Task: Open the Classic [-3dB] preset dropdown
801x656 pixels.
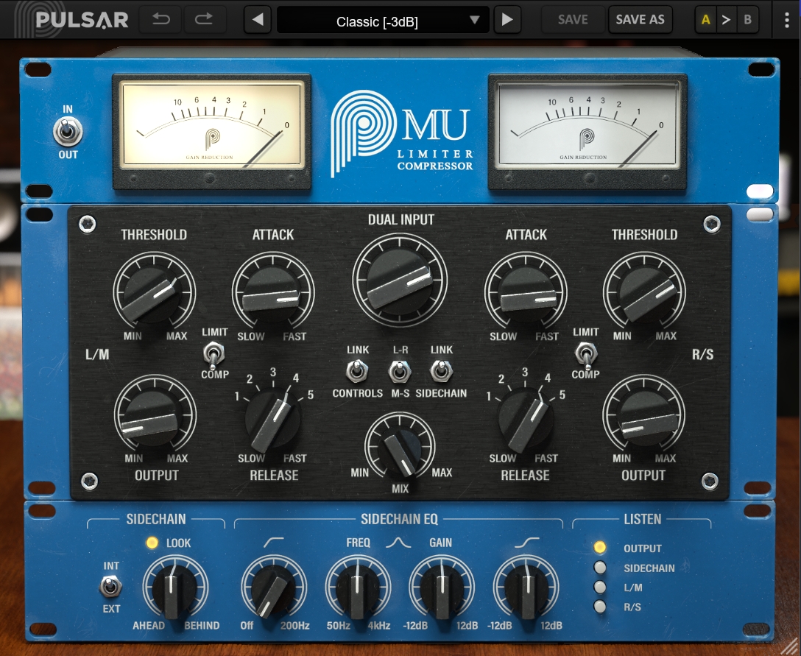Action: [x=383, y=20]
